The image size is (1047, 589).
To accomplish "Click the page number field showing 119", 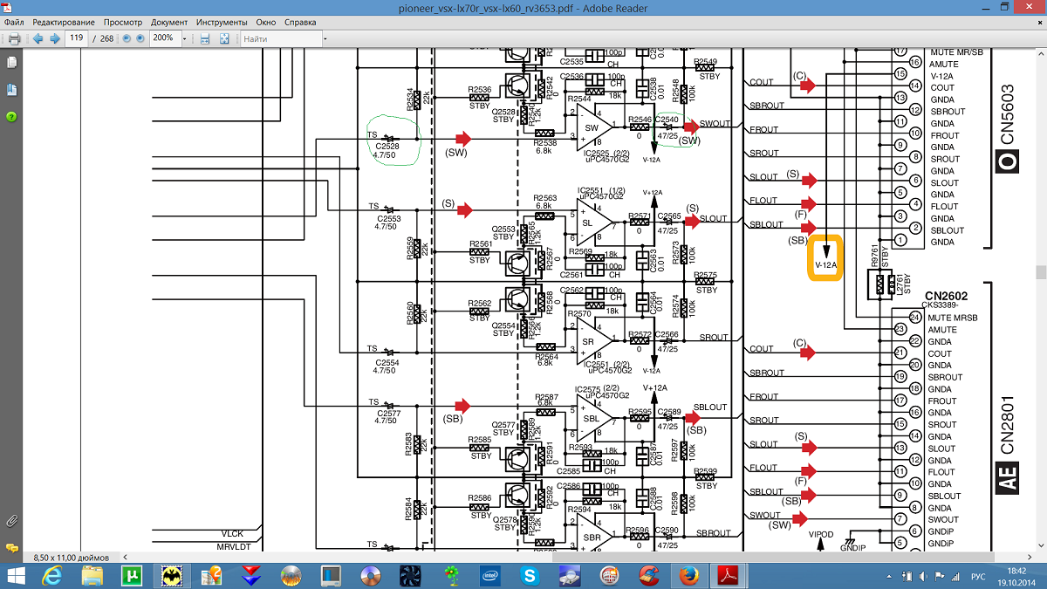I will click(77, 39).
